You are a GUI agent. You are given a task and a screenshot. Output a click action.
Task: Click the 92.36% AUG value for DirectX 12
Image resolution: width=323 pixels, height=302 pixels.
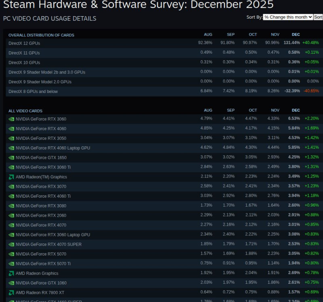(x=205, y=43)
